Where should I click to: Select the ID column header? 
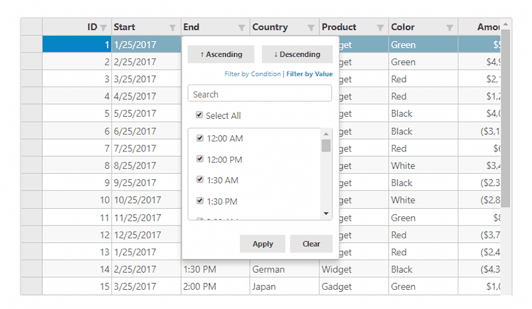point(77,27)
